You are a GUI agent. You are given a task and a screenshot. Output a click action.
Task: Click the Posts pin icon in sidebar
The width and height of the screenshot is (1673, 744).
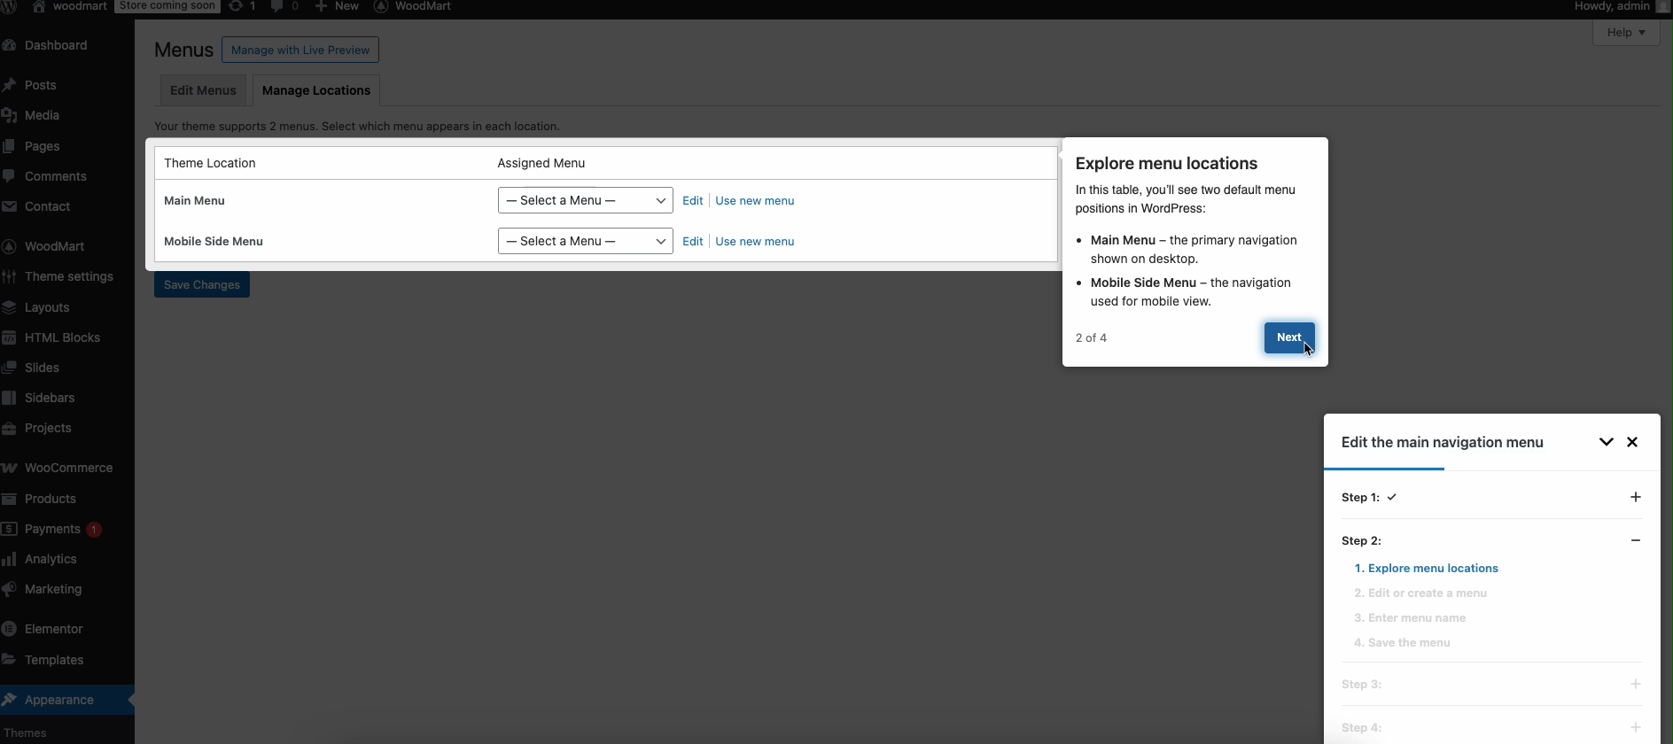point(10,85)
